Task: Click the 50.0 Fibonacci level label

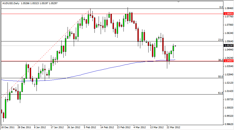Action: click(221, 77)
